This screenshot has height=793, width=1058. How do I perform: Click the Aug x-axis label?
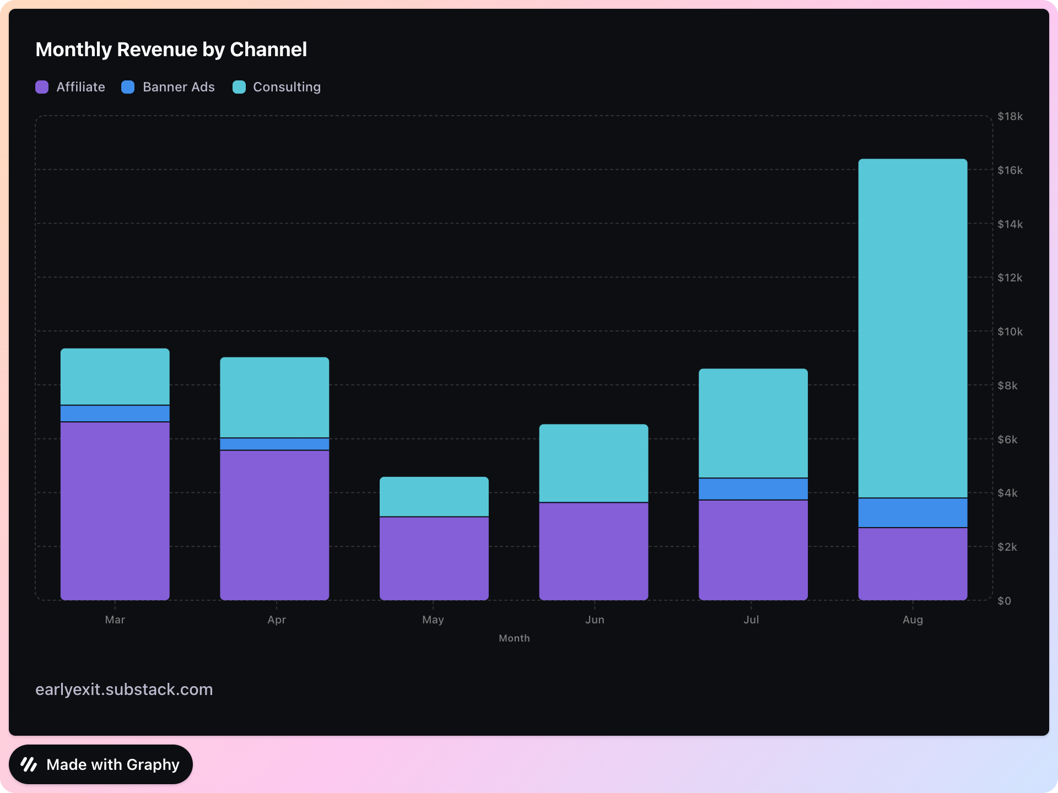coord(913,620)
